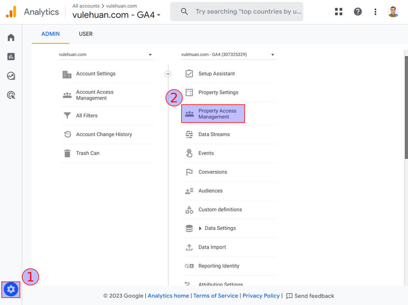The height and width of the screenshot is (305, 408).
Task: Expand the Data Settings section
Action: click(200, 228)
